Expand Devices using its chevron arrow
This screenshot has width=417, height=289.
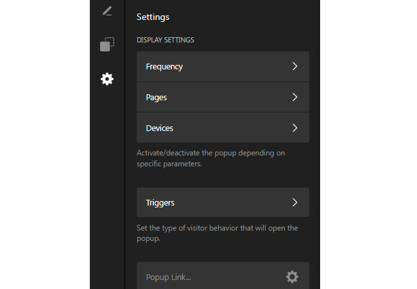(294, 128)
